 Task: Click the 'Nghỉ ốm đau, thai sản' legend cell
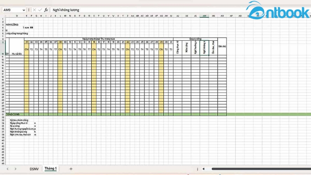click(x=20, y=135)
